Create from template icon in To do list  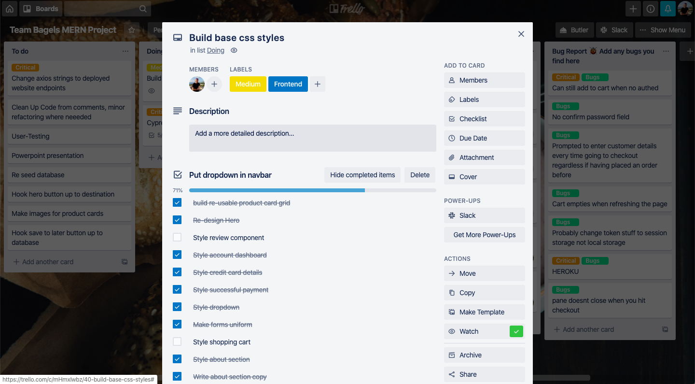[x=125, y=262]
